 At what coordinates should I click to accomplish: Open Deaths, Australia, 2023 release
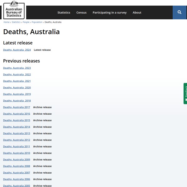(17, 68)
